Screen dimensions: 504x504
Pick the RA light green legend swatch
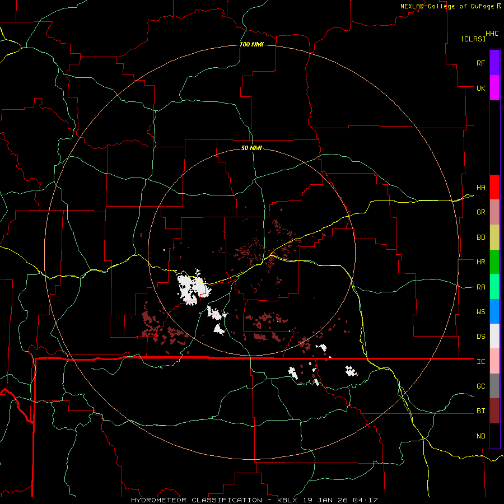pos(494,287)
